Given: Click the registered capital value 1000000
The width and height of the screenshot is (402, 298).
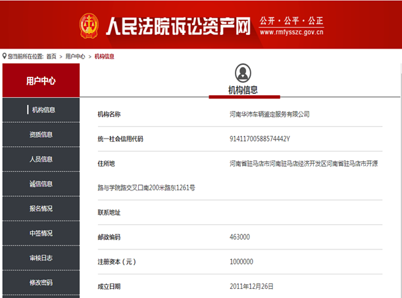Looking at the screenshot, I should point(241,262).
